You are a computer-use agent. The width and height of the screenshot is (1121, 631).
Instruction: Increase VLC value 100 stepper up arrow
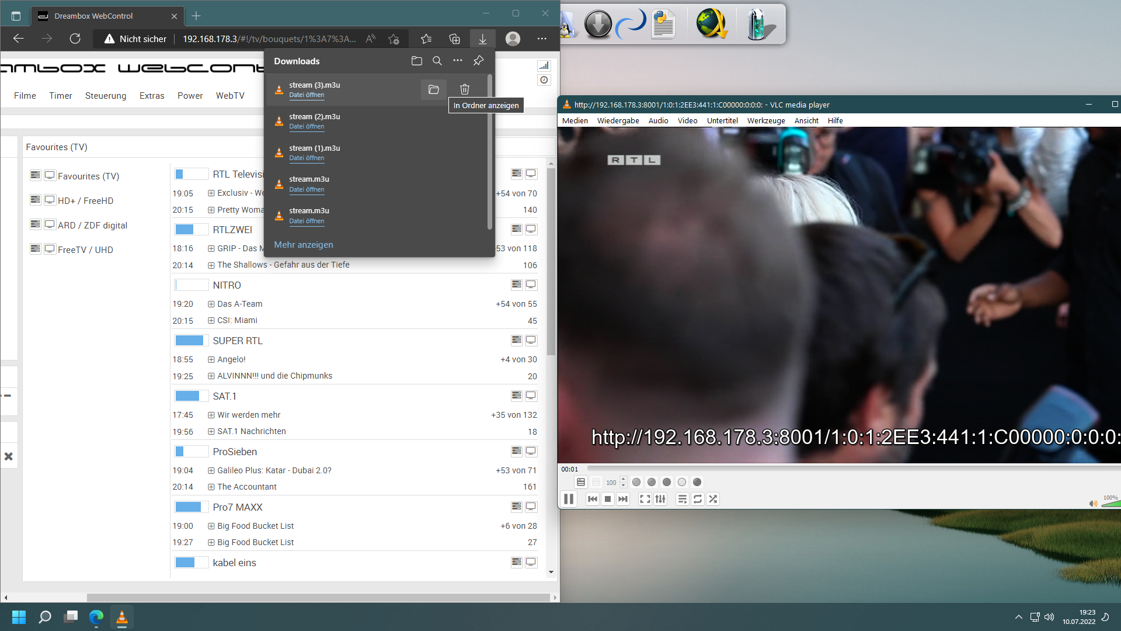pyautogui.click(x=623, y=480)
